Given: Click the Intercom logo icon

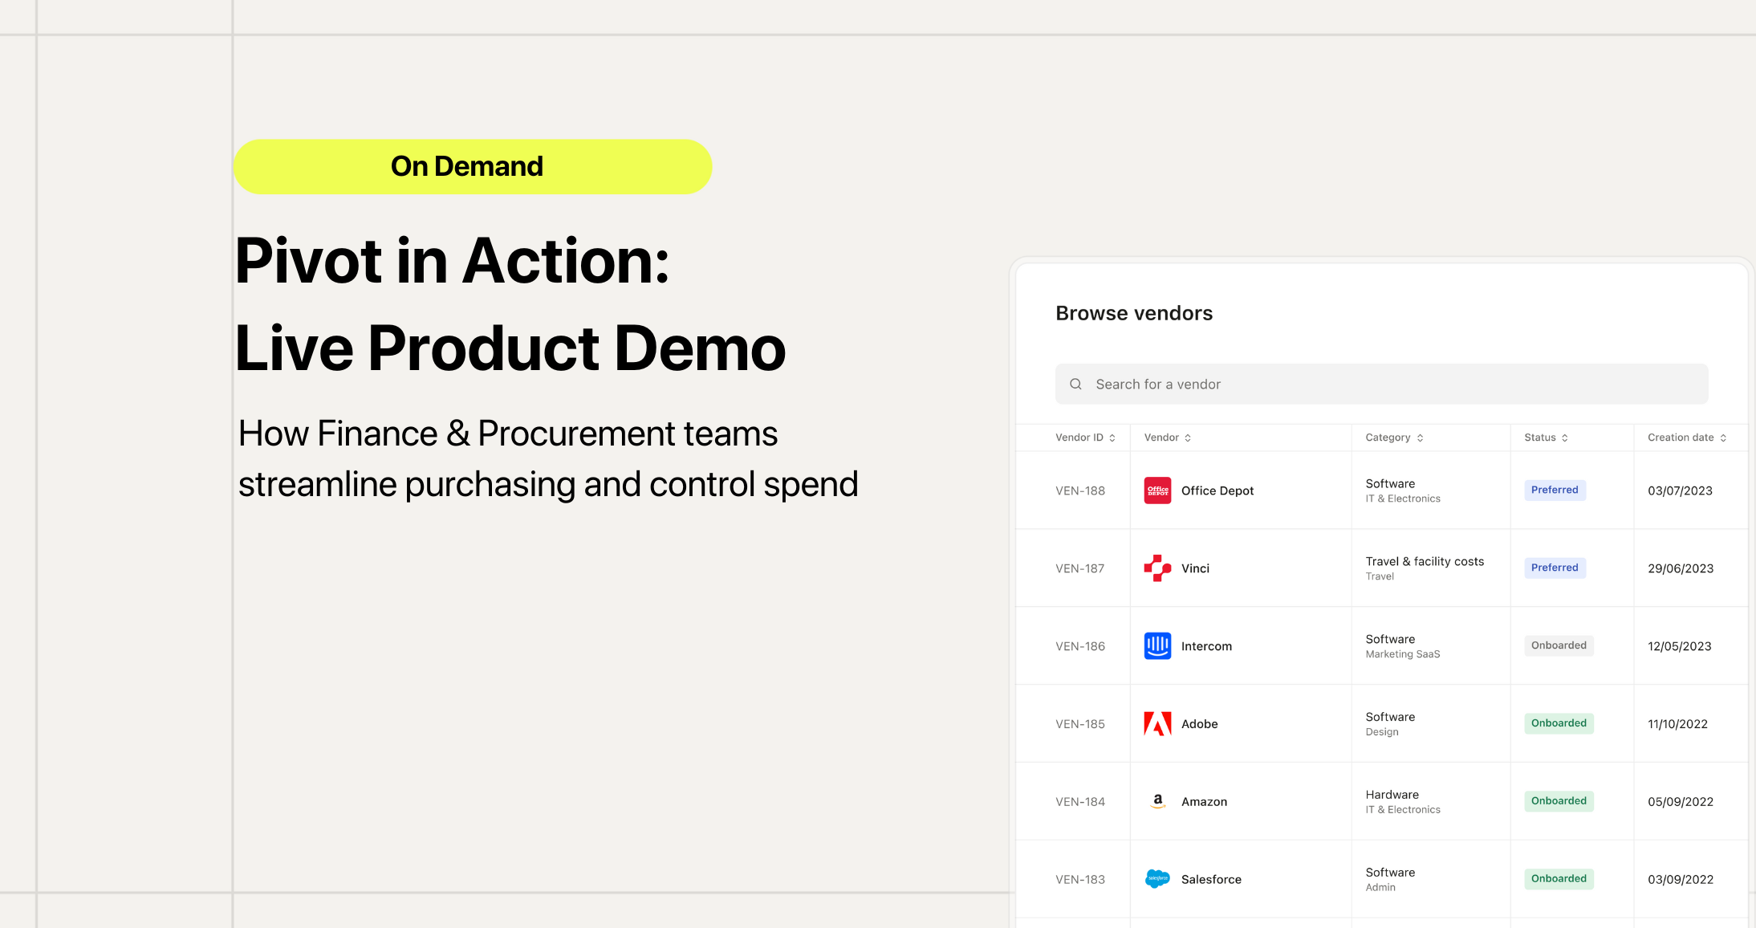Looking at the screenshot, I should [x=1156, y=646].
